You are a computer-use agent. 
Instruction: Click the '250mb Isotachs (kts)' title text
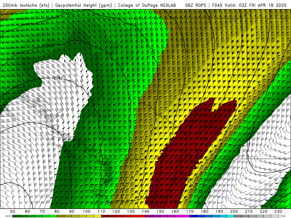tap(26, 5)
